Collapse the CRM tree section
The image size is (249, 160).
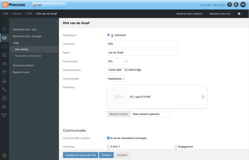(x=11, y=43)
